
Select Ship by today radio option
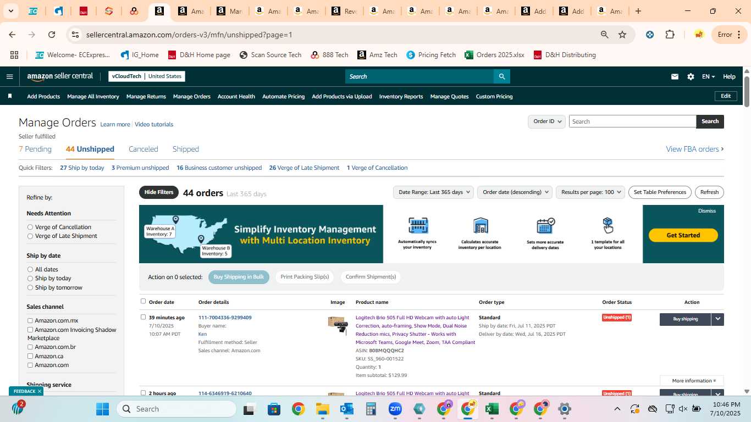point(30,279)
